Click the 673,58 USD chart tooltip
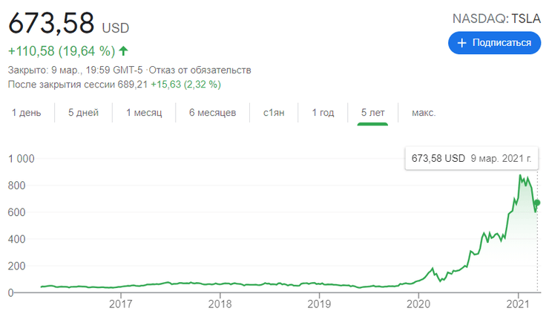Image resolution: width=549 pixels, height=311 pixels. pos(471,158)
